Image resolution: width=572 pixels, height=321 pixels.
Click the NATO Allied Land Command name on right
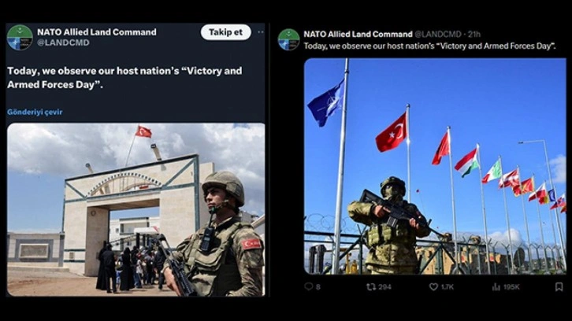coord(358,35)
